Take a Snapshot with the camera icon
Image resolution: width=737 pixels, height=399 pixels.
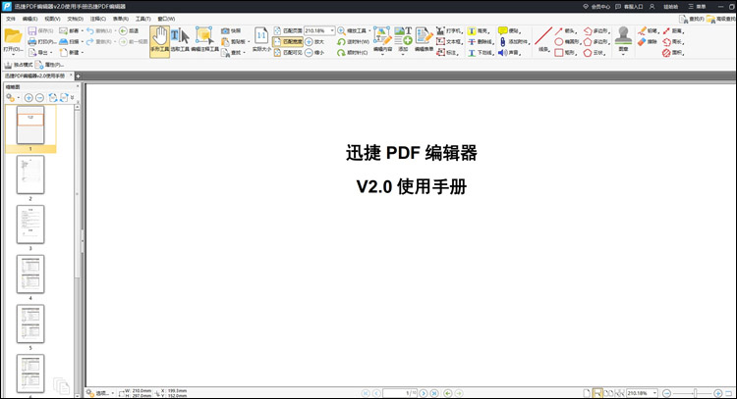click(225, 31)
